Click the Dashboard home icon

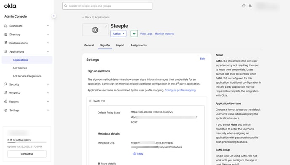pyautogui.click(x=6, y=26)
